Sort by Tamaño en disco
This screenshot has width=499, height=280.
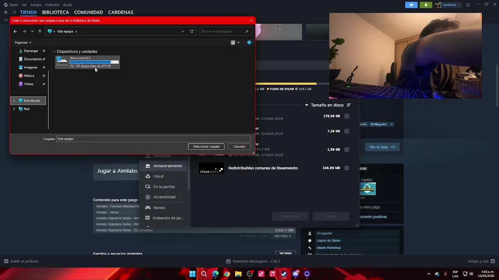click(x=327, y=105)
